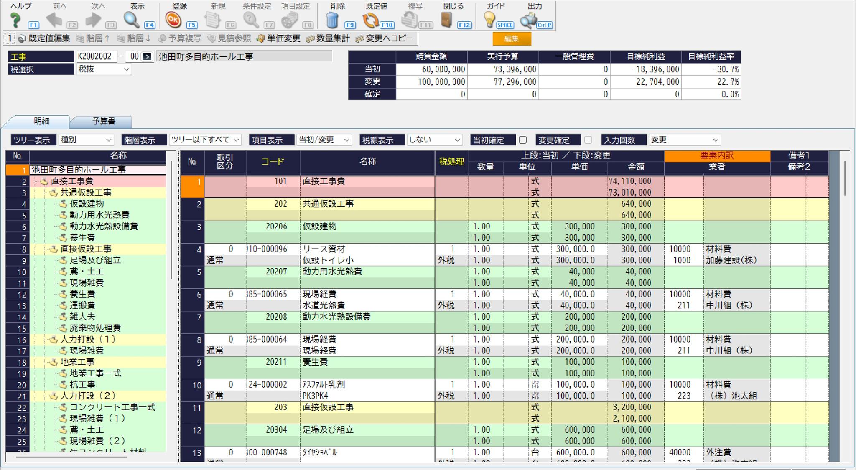Click the コード column header
The height and width of the screenshot is (470, 856).
click(x=273, y=162)
